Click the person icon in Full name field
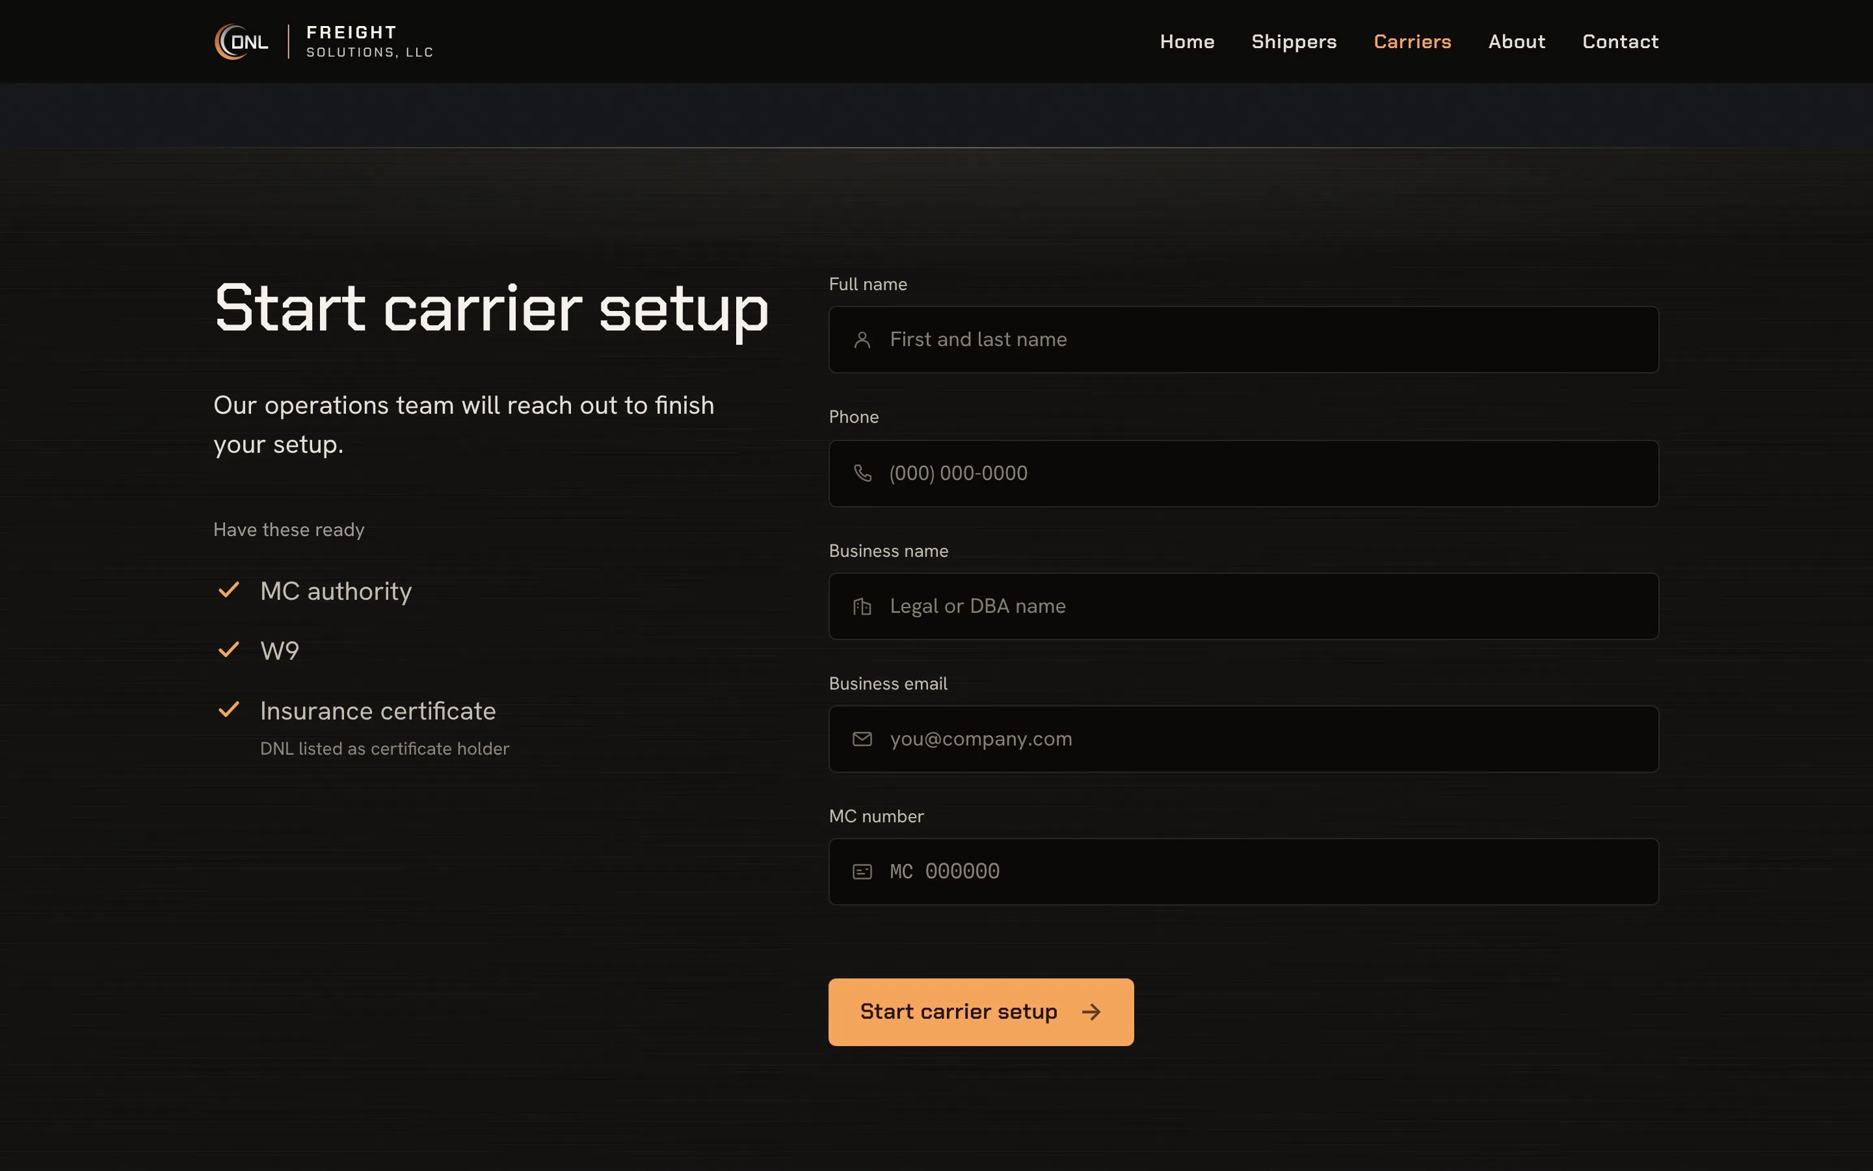Viewport: 1873px width, 1171px height. click(862, 340)
